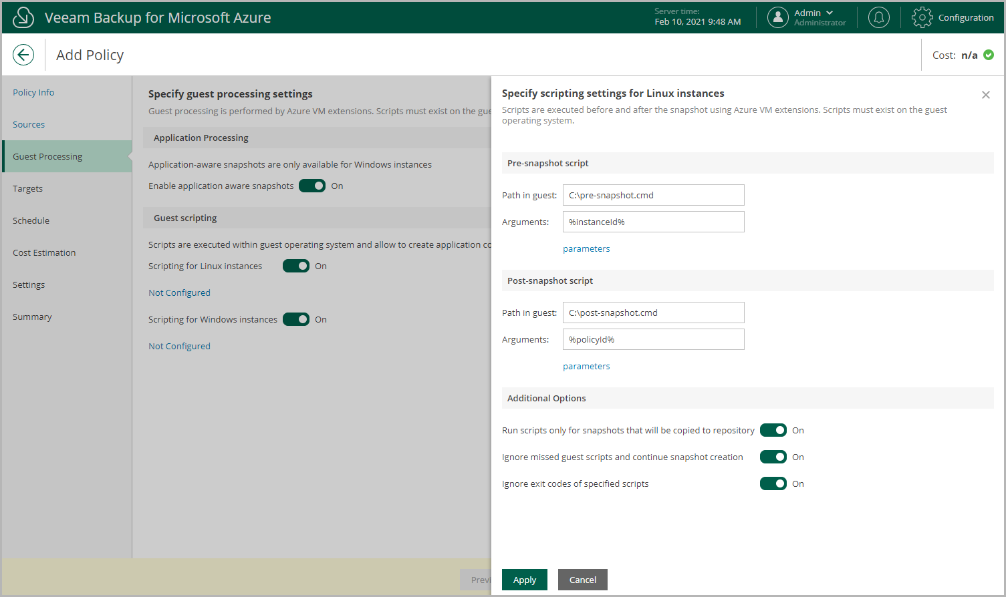The image size is (1006, 597).
Task: Click the Veeam logo icon
Action: [x=23, y=17]
